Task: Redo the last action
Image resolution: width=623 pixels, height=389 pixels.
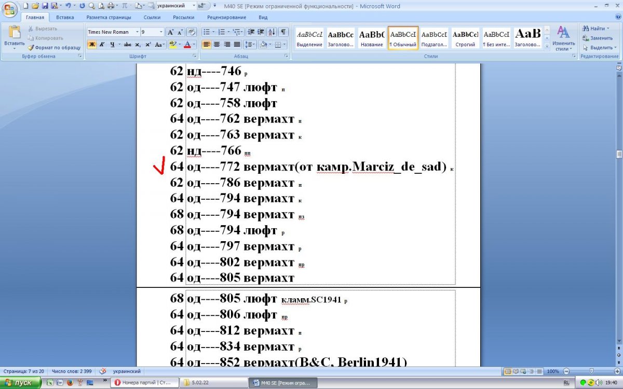Action: [x=82, y=6]
